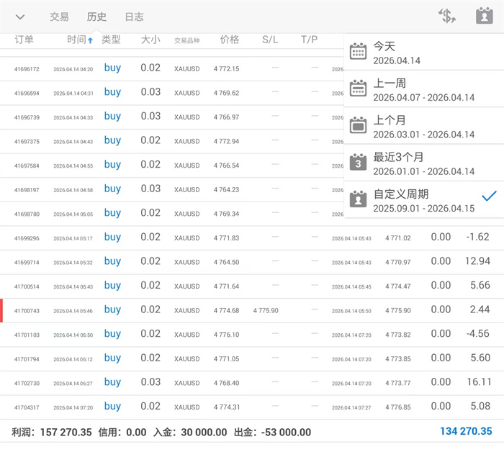
Task: Click the currency exchange symbol filter icon
Action: [x=447, y=16]
